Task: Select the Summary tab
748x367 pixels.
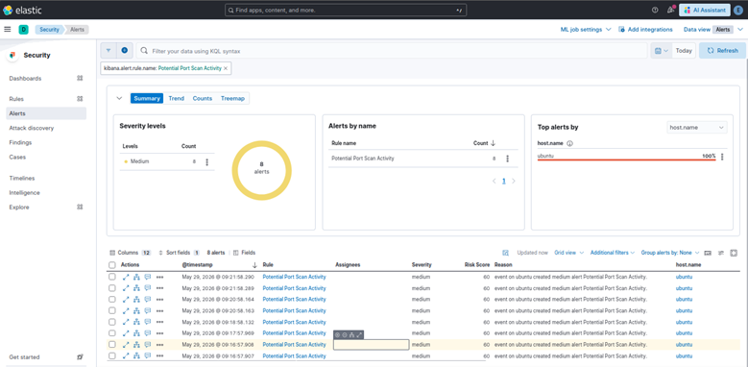Action: (x=147, y=98)
